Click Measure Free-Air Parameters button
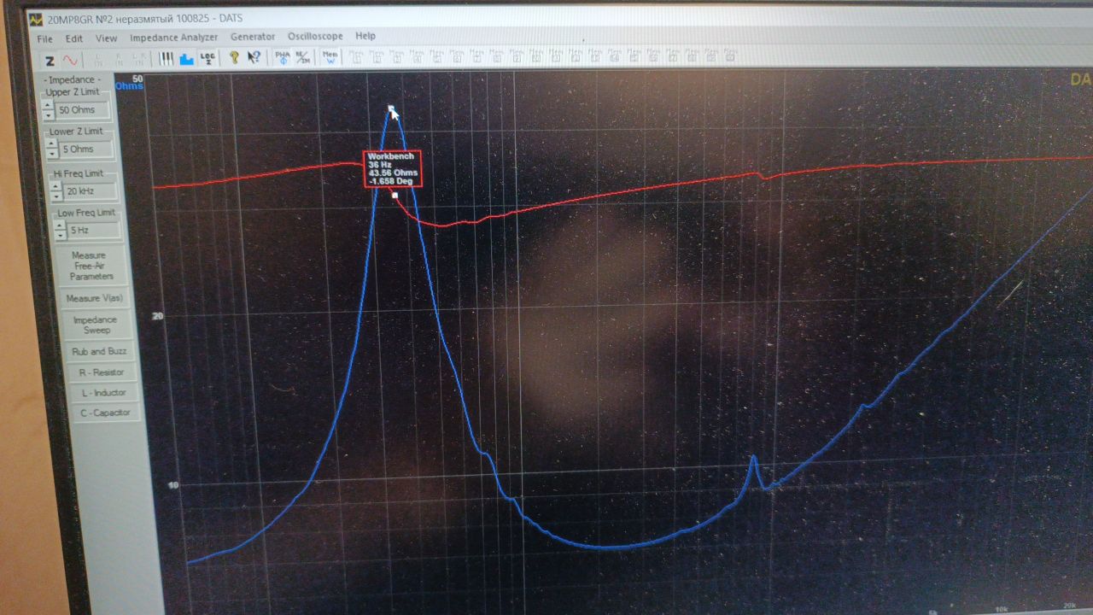Image resolution: width=1093 pixels, height=615 pixels. 91,266
